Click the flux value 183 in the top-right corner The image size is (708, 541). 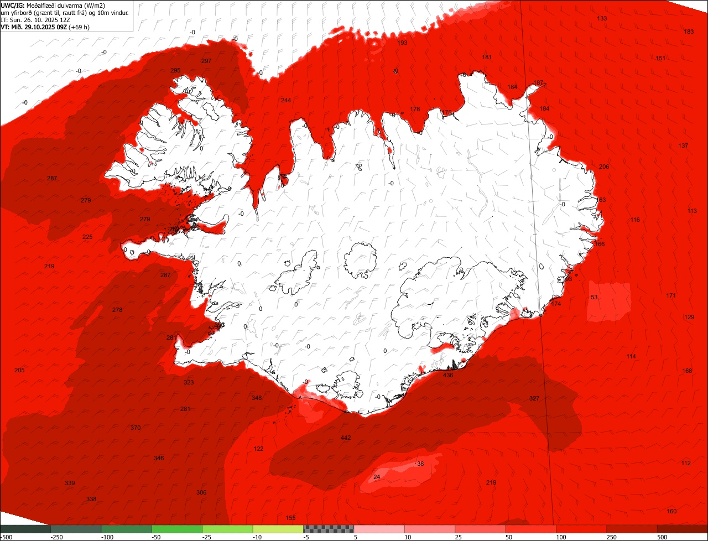pos(689,32)
